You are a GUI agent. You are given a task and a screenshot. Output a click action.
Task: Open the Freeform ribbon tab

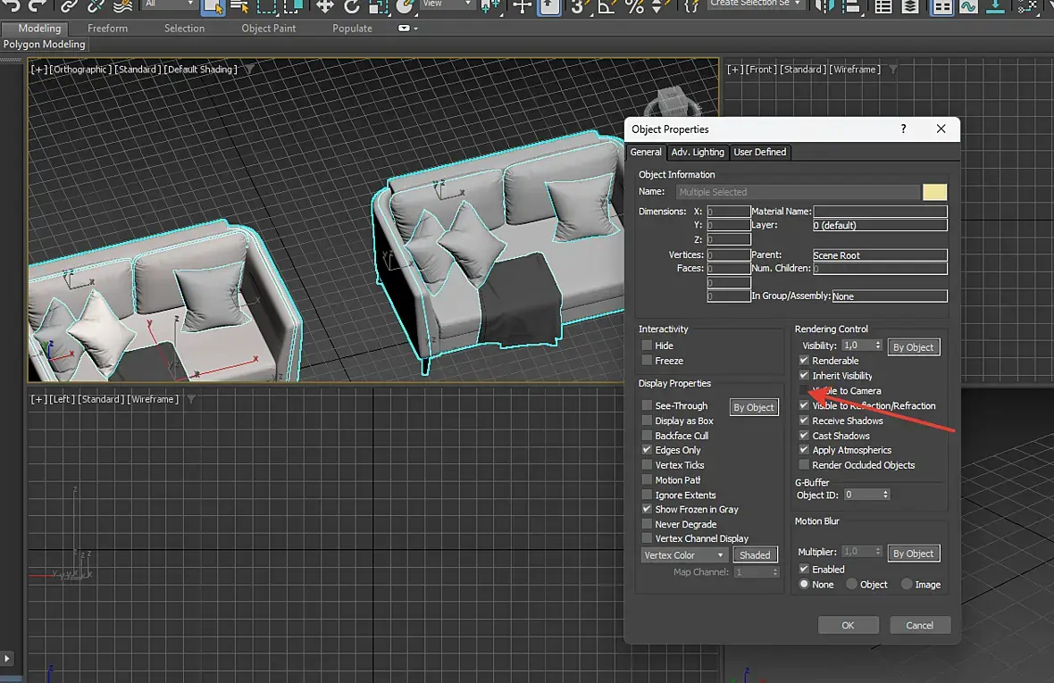pos(107,29)
